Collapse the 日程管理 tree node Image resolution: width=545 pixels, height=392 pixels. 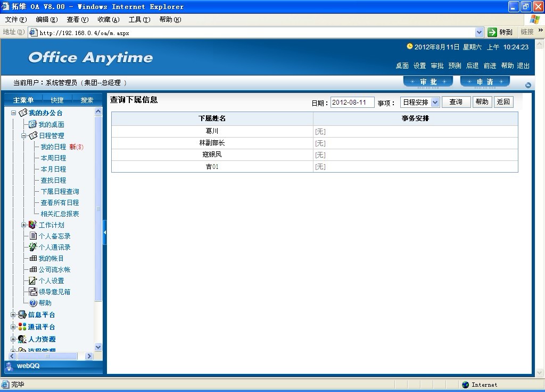[x=24, y=135]
